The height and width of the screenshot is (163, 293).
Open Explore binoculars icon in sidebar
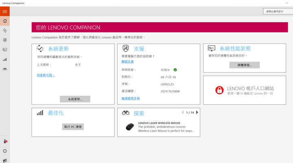coord(5,69)
